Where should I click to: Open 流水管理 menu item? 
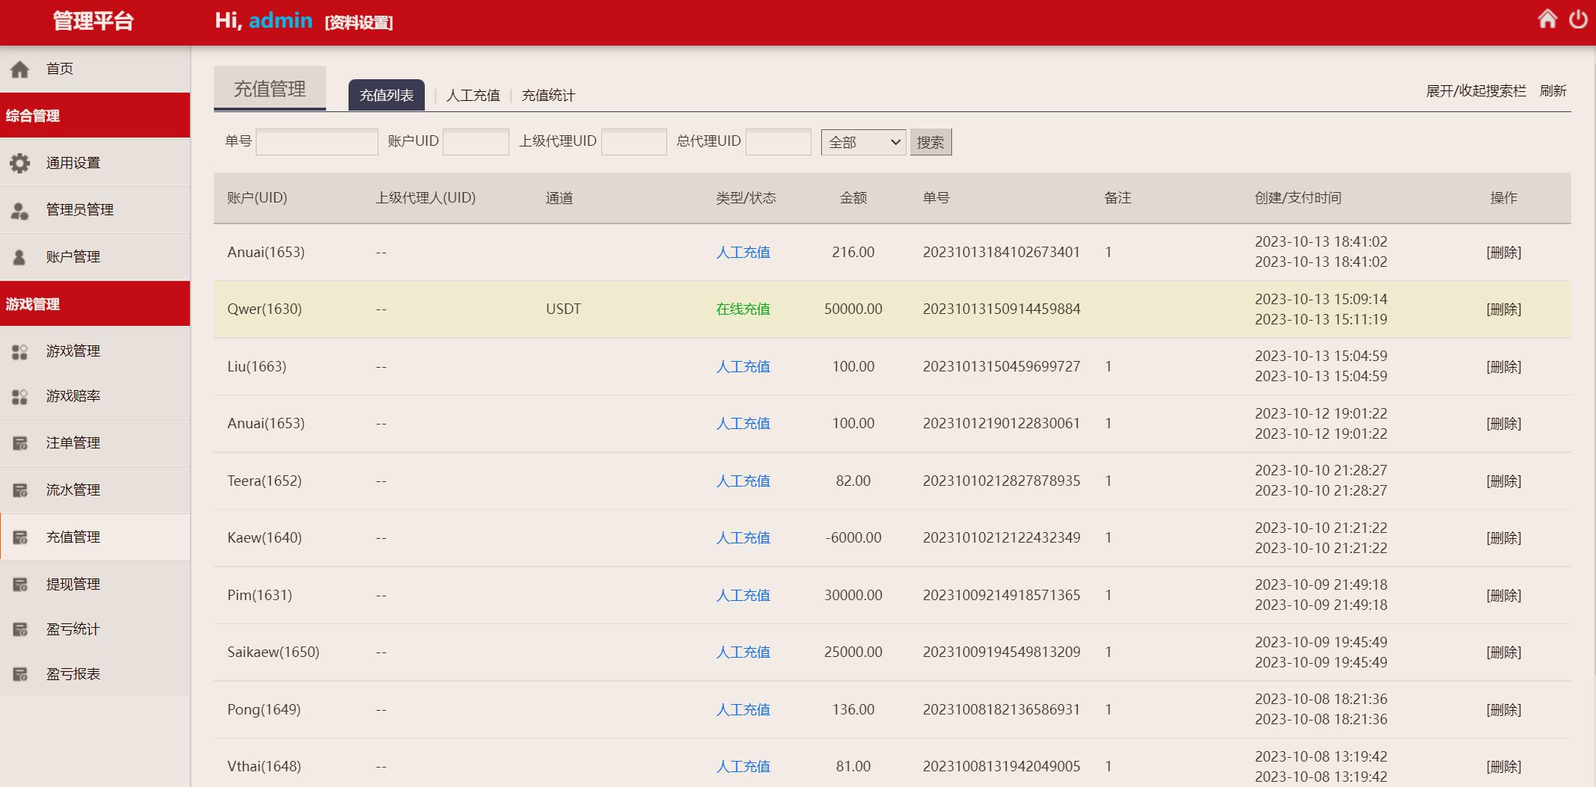click(95, 490)
